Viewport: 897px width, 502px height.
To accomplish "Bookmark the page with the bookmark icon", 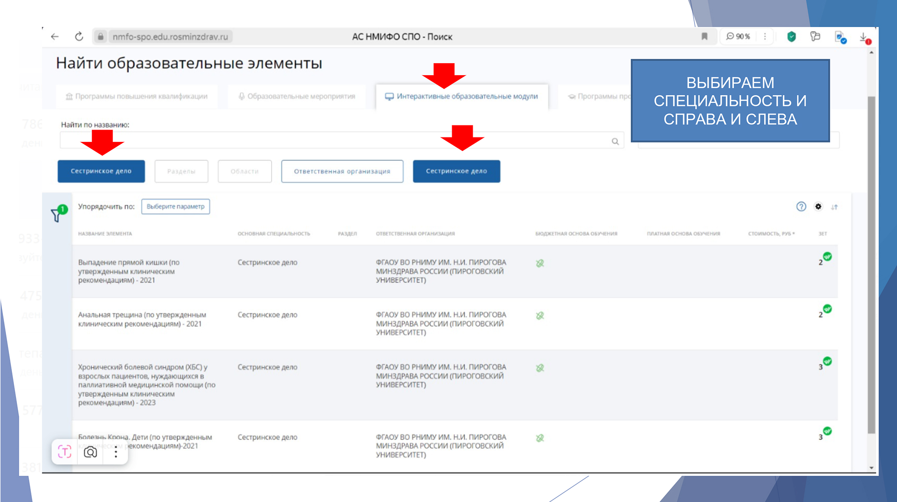I will (x=705, y=36).
